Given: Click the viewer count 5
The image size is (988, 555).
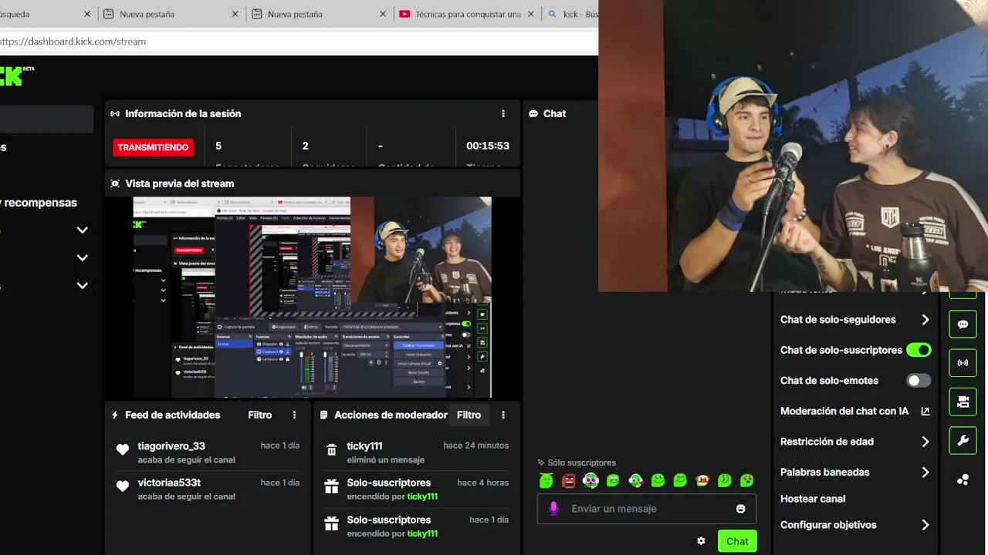Looking at the screenshot, I should coord(218,146).
